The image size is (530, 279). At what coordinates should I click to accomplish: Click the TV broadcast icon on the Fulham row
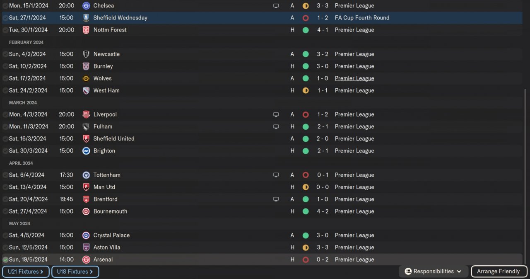point(276,126)
